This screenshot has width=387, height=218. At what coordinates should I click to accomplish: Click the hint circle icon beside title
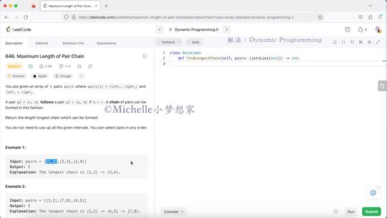point(145,56)
